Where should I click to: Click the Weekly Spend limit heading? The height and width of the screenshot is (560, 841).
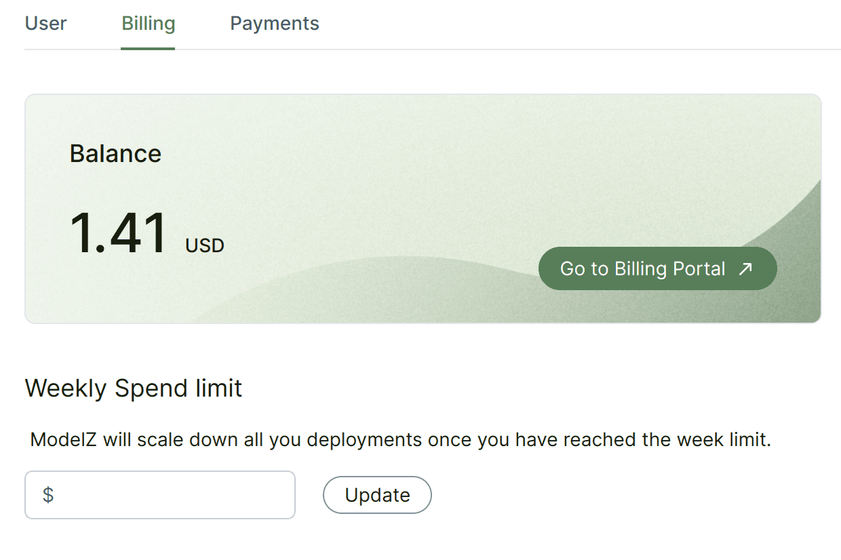[134, 388]
